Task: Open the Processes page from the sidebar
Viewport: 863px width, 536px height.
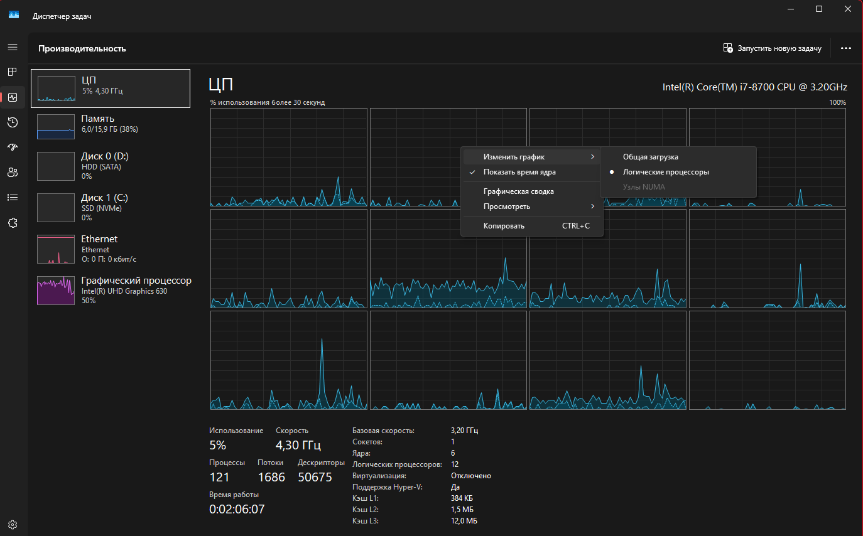Action: (12, 72)
